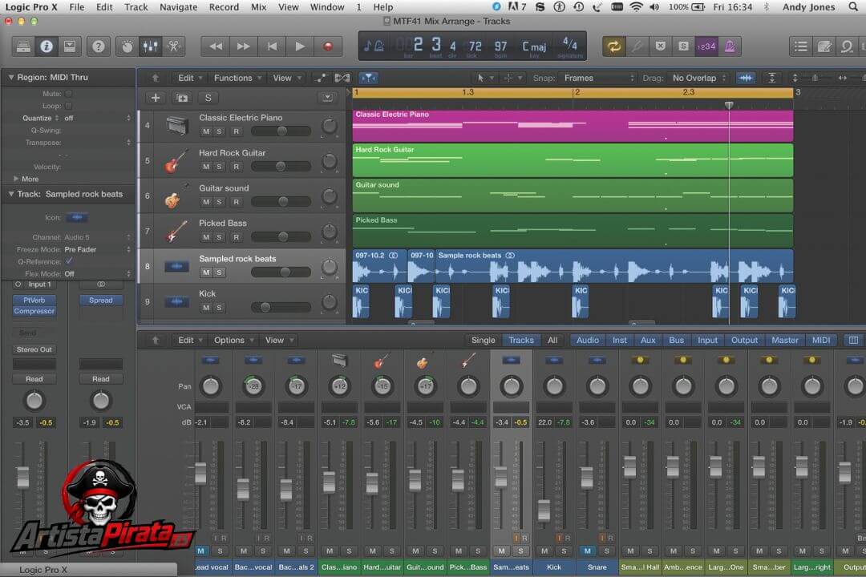Toggle the global Solo S track header button
Screen dimensions: 866x577
coord(208,98)
